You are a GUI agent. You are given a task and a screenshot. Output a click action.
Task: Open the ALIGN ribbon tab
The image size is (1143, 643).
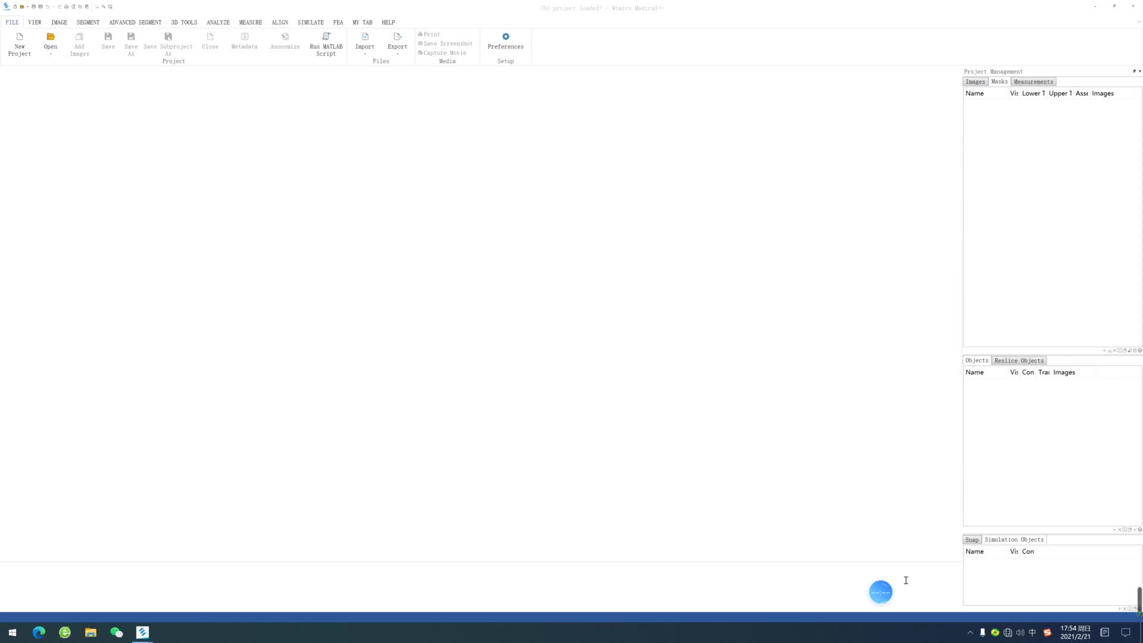280,23
